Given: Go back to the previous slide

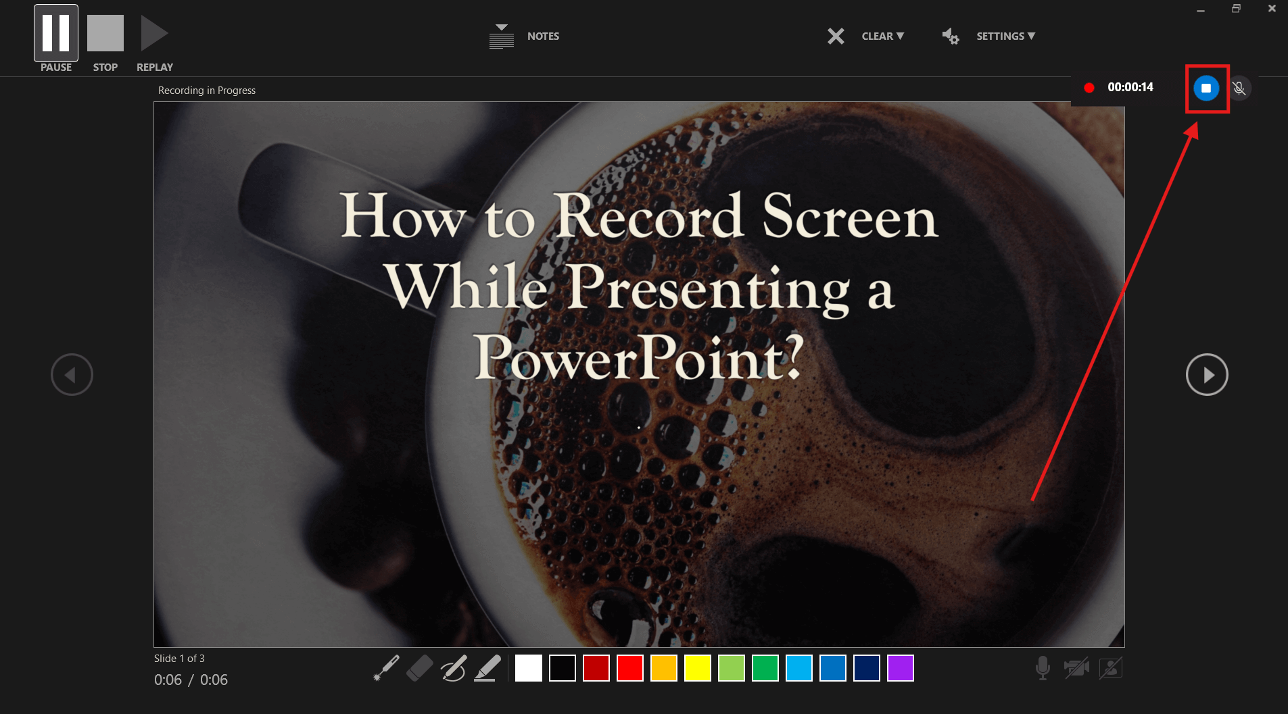Looking at the screenshot, I should tap(72, 374).
